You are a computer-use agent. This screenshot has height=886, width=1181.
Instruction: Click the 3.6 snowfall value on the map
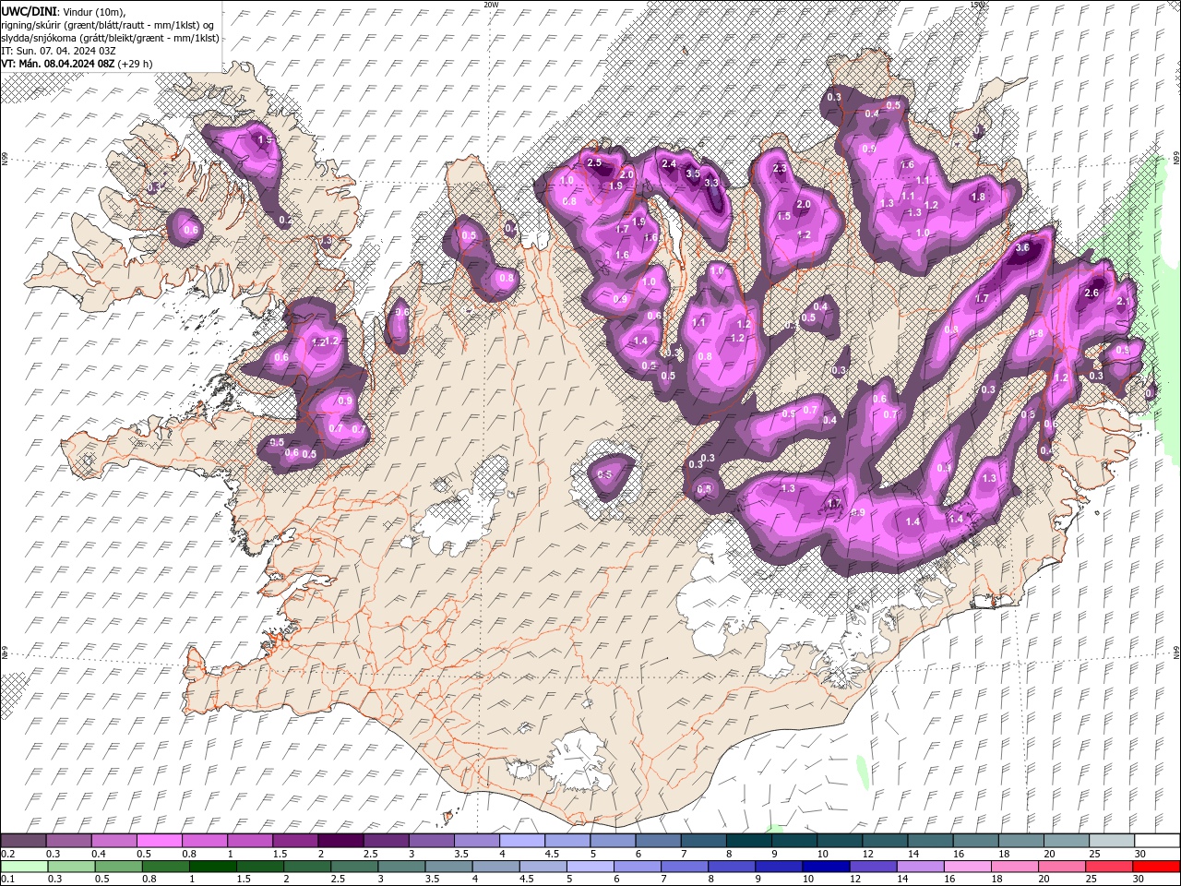1022,247
